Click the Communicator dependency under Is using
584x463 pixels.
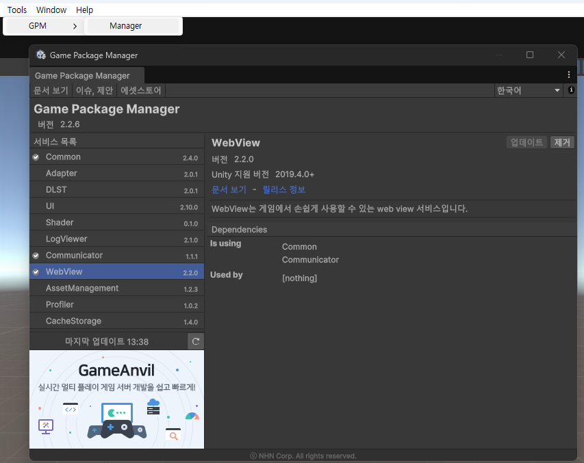(310, 260)
